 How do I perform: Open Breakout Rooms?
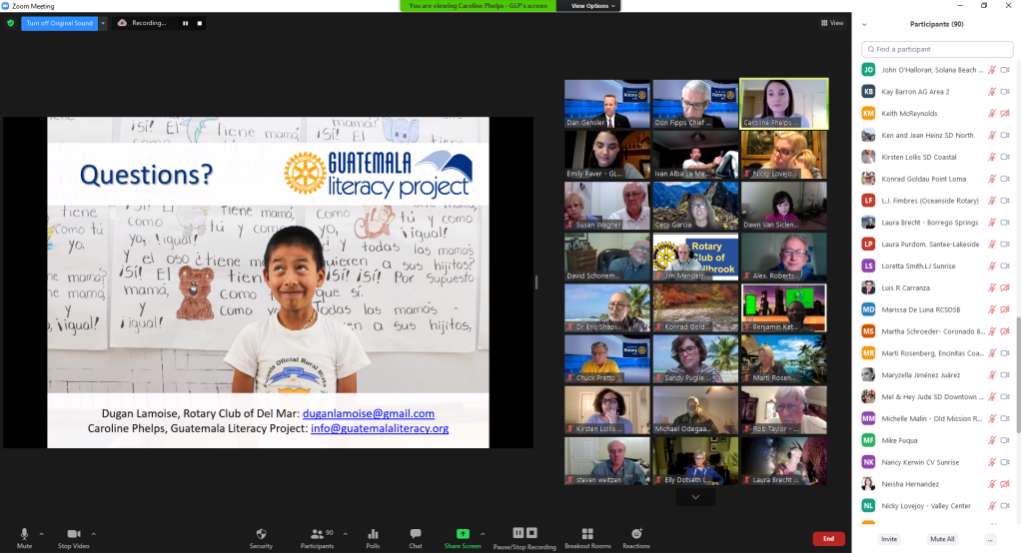[587, 534]
